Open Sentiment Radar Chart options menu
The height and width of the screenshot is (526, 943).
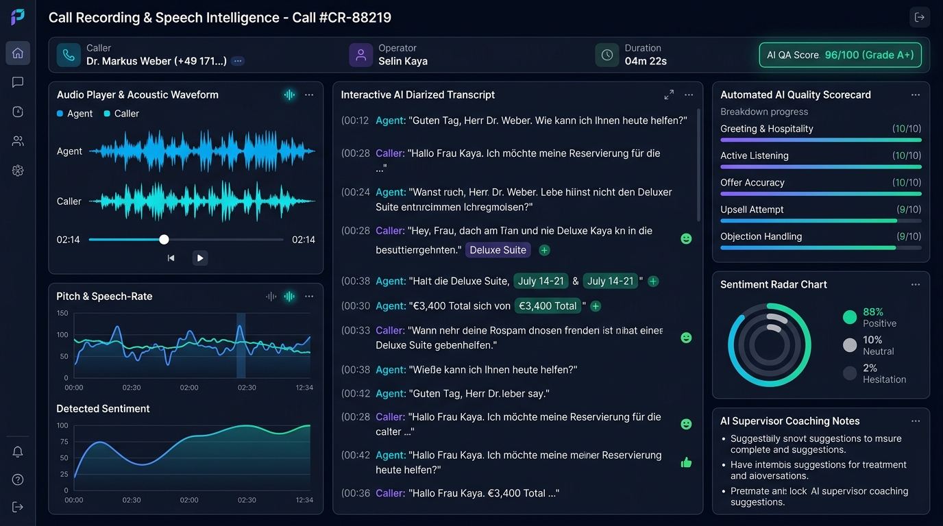pos(916,284)
